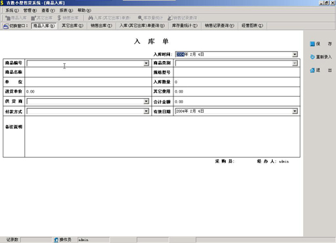Click into the 备注说明 text area

click(162, 136)
